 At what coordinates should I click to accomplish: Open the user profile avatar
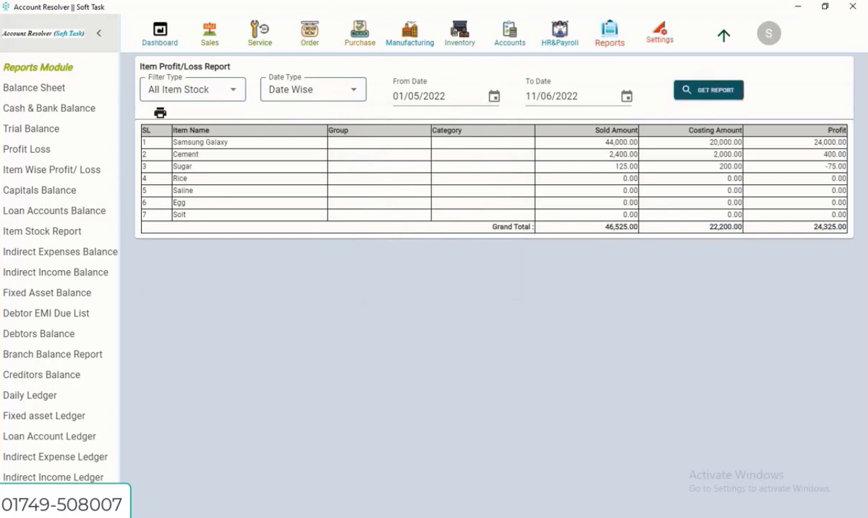769,32
